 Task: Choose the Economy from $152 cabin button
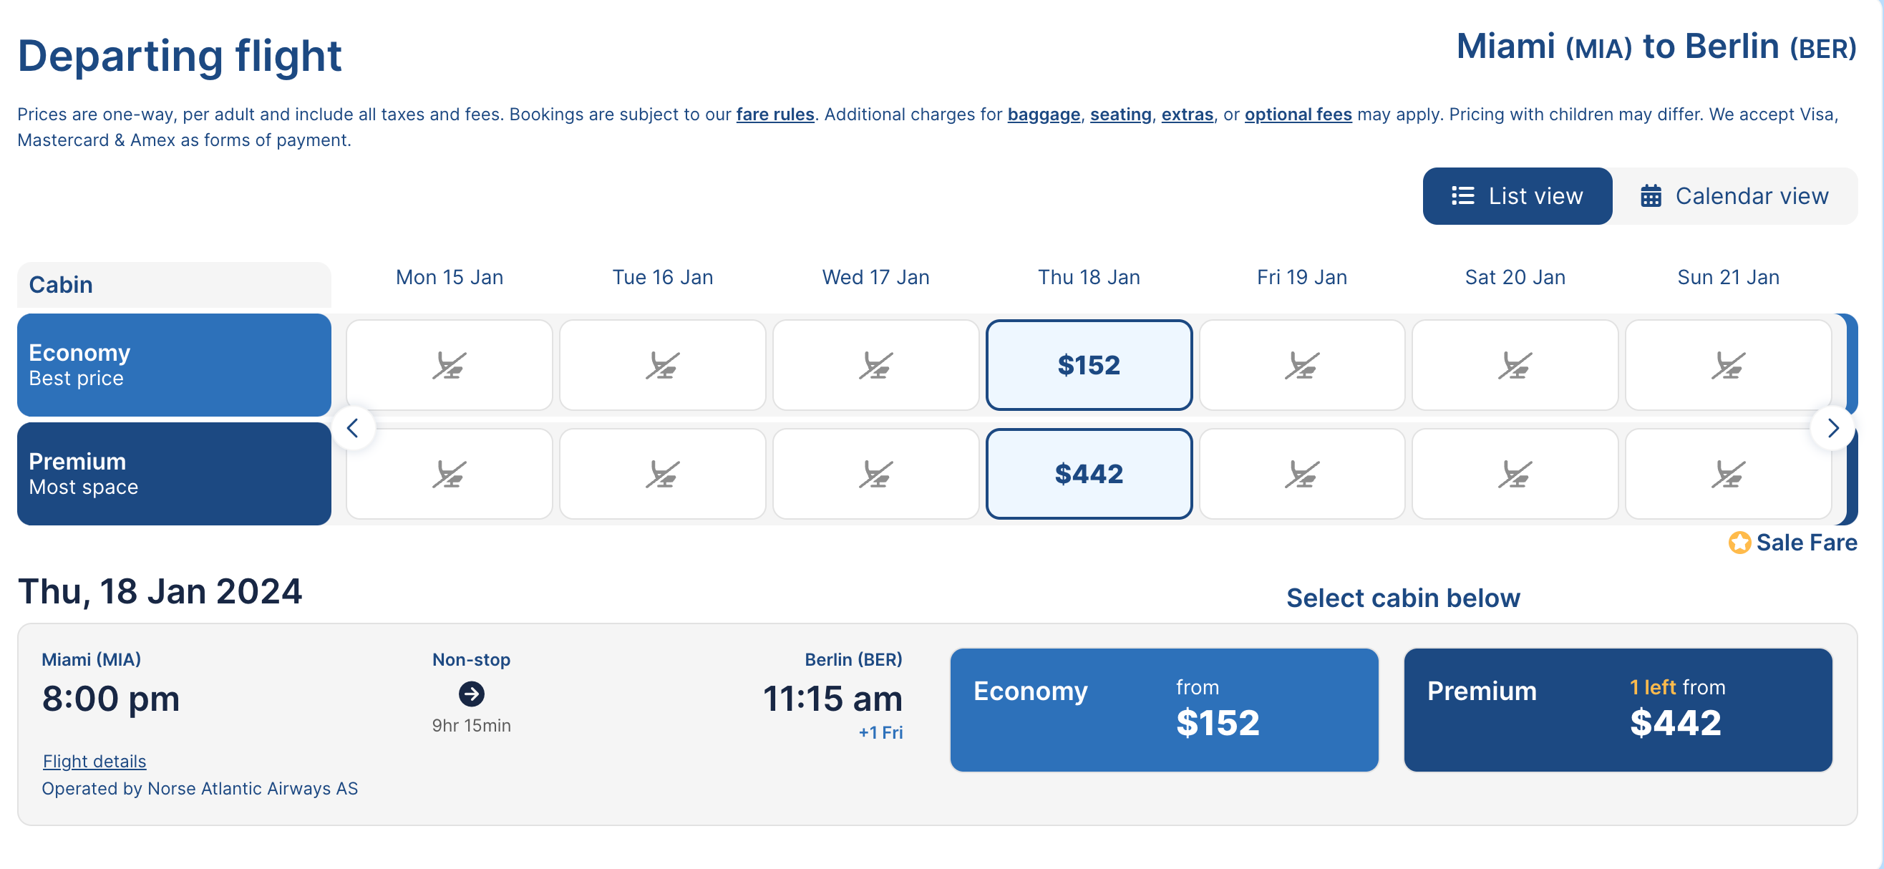[1164, 709]
